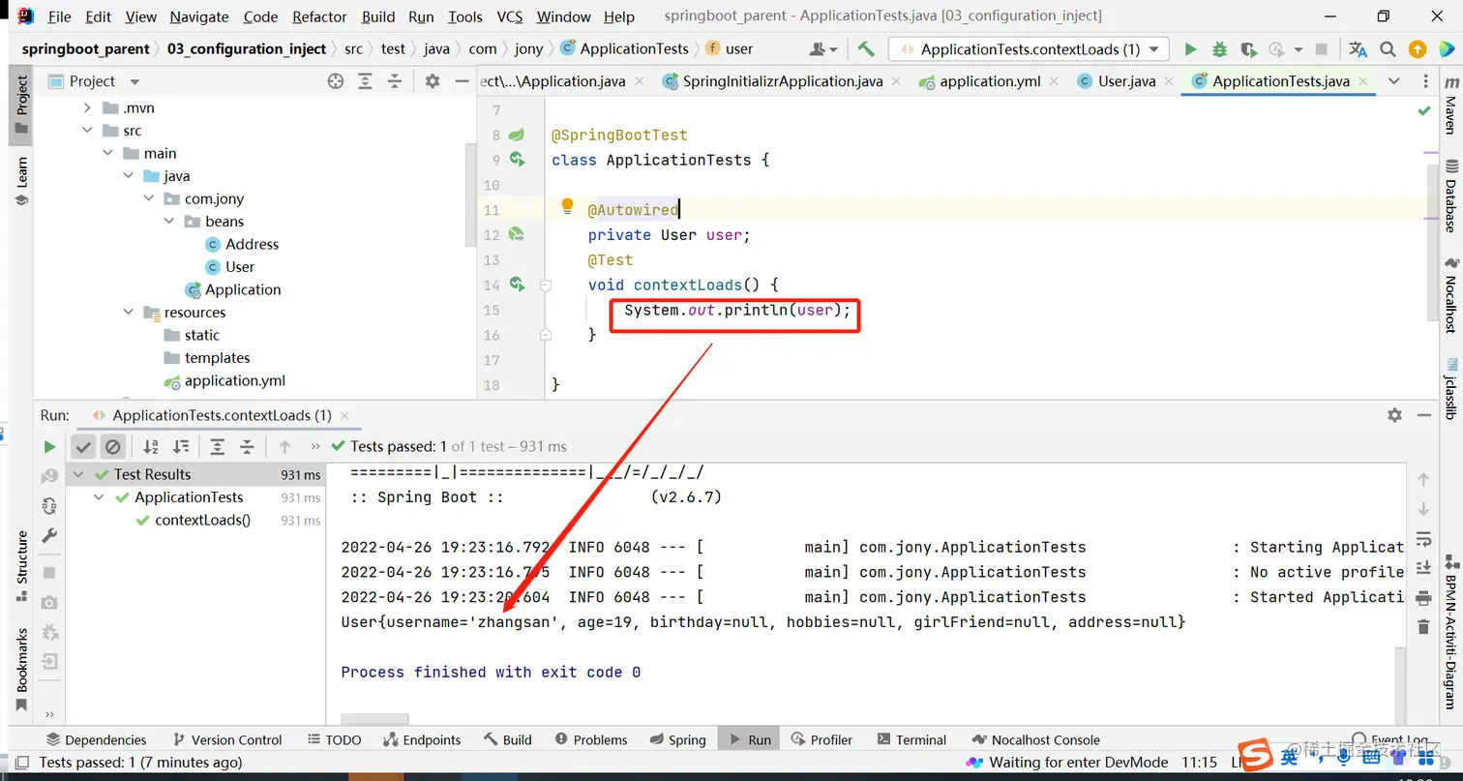Collapse the Test Results node
The image size is (1463, 781).
pos(78,474)
